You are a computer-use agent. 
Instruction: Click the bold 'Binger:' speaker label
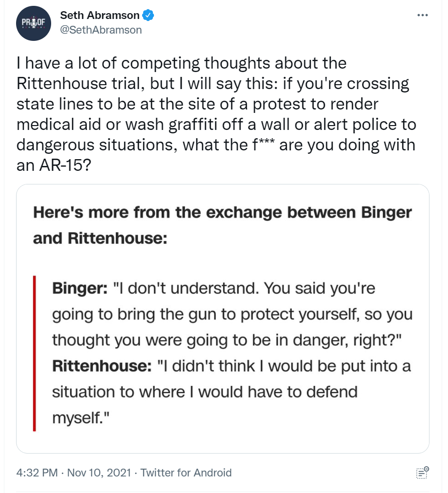(x=80, y=288)
